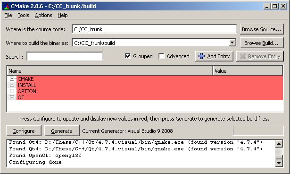The width and height of the screenshot is (290, 174).
Task: Maximize the CMake window
Action: (275, 6)
